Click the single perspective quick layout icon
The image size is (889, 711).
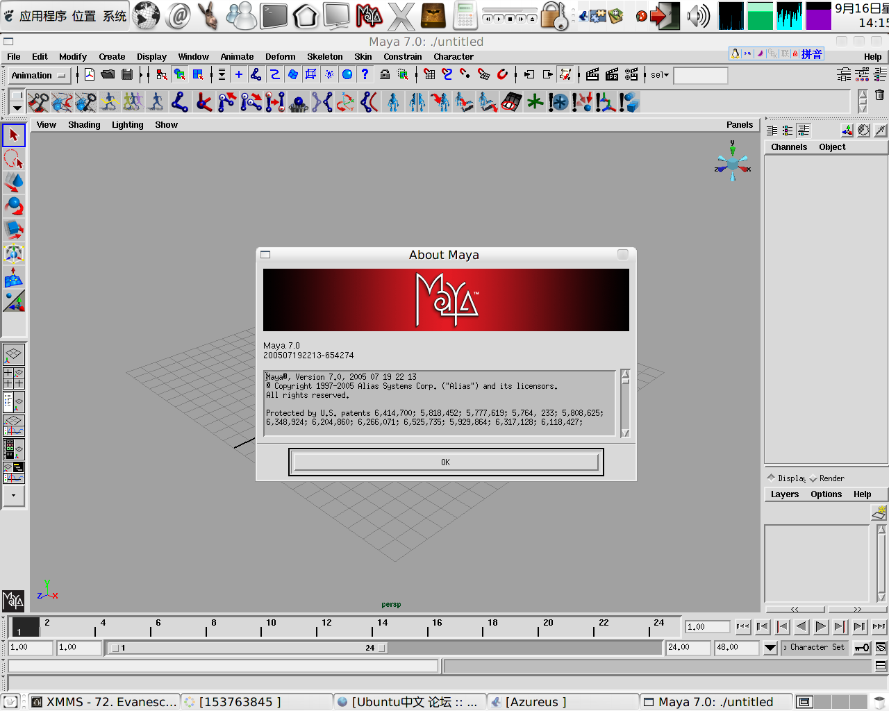14,355
